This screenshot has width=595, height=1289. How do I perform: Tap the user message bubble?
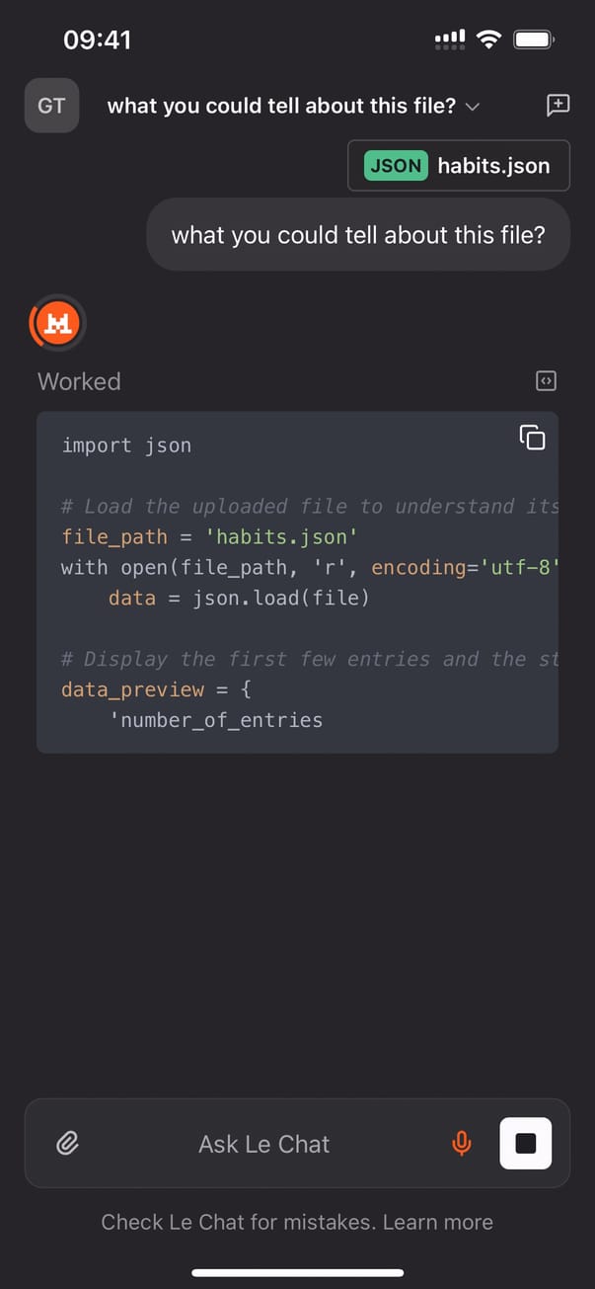point(357,235)
